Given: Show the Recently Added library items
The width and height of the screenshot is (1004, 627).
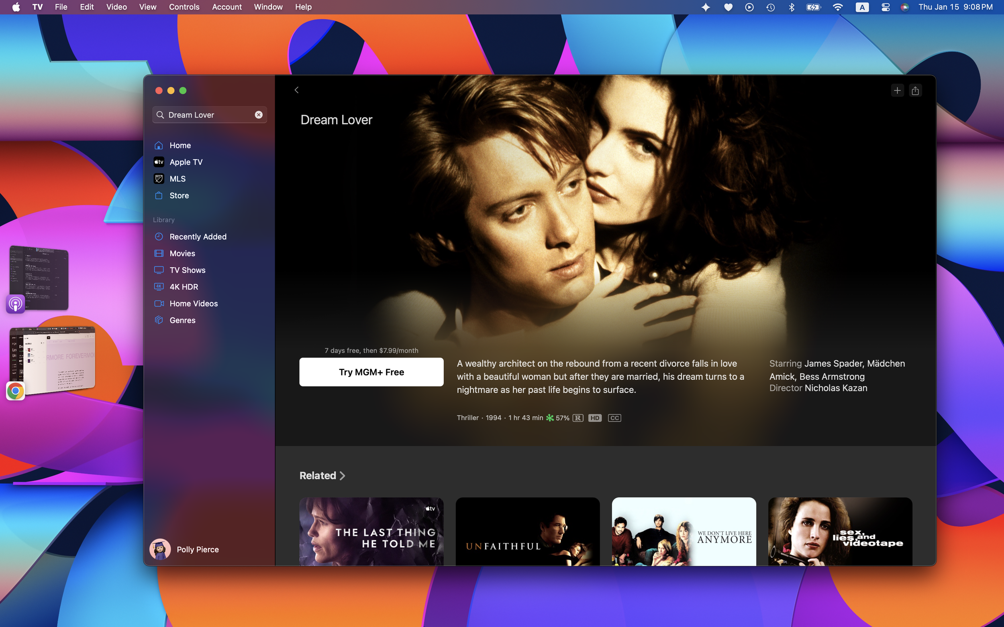Looking at the screenshot, I should [198, 236].
